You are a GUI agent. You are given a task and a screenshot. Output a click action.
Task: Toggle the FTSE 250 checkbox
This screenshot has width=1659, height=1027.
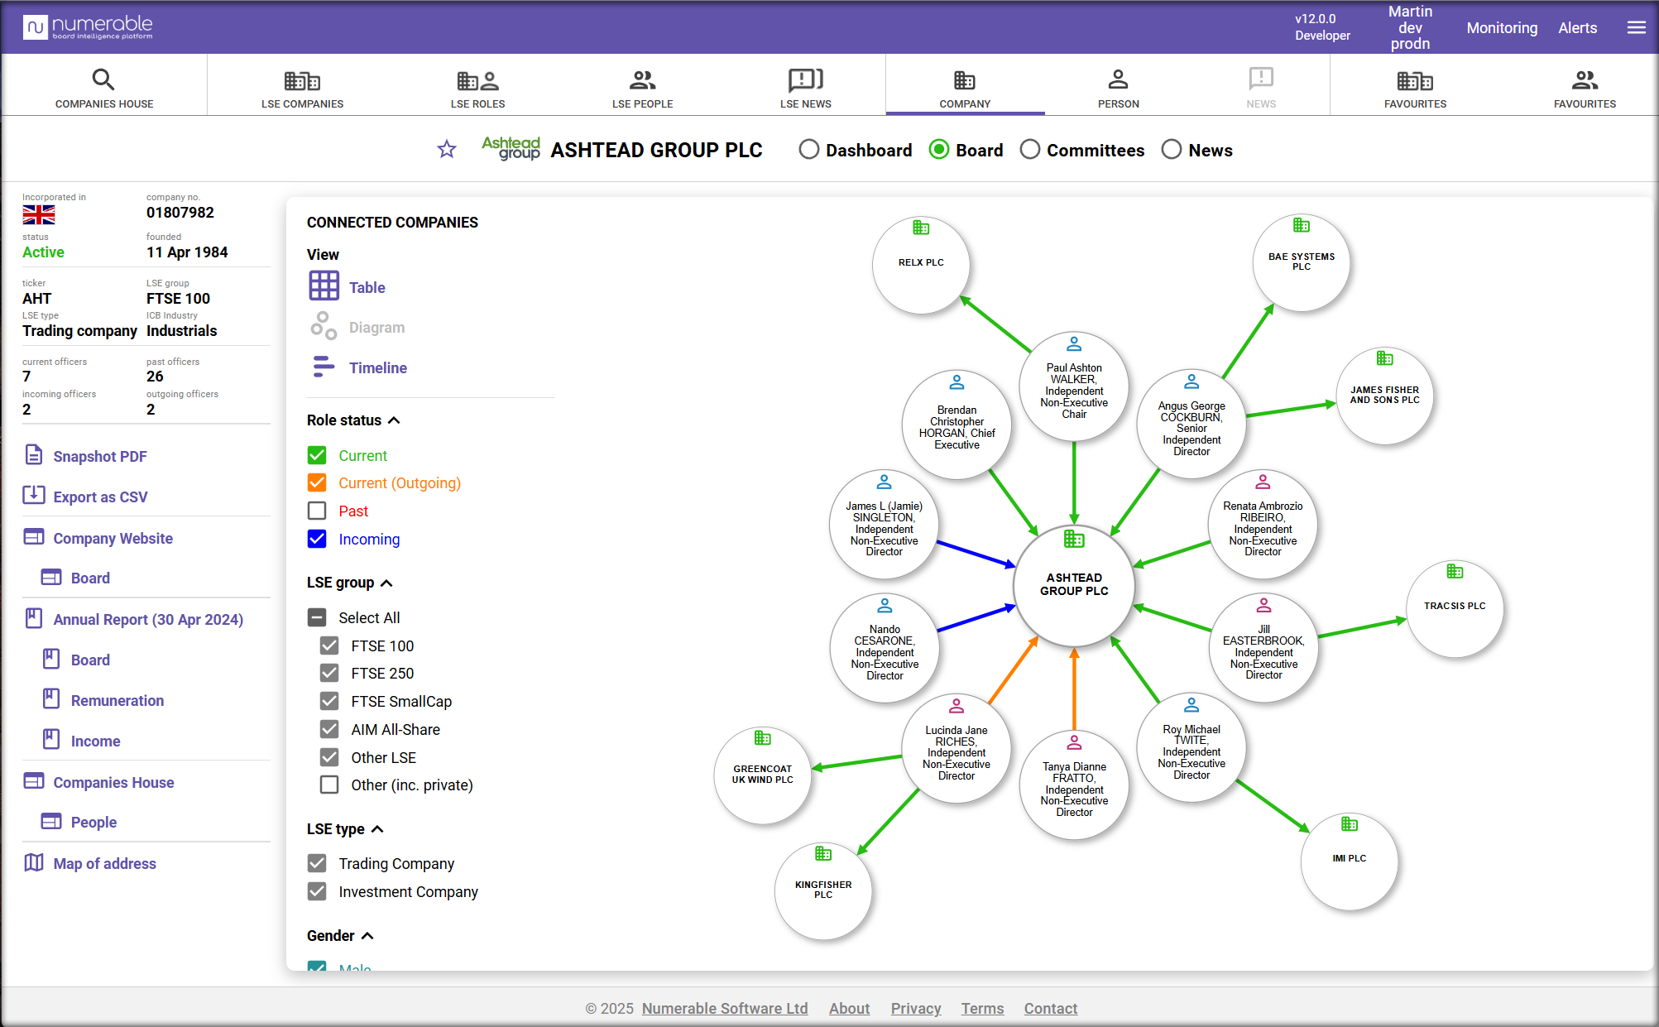[329, 673]
